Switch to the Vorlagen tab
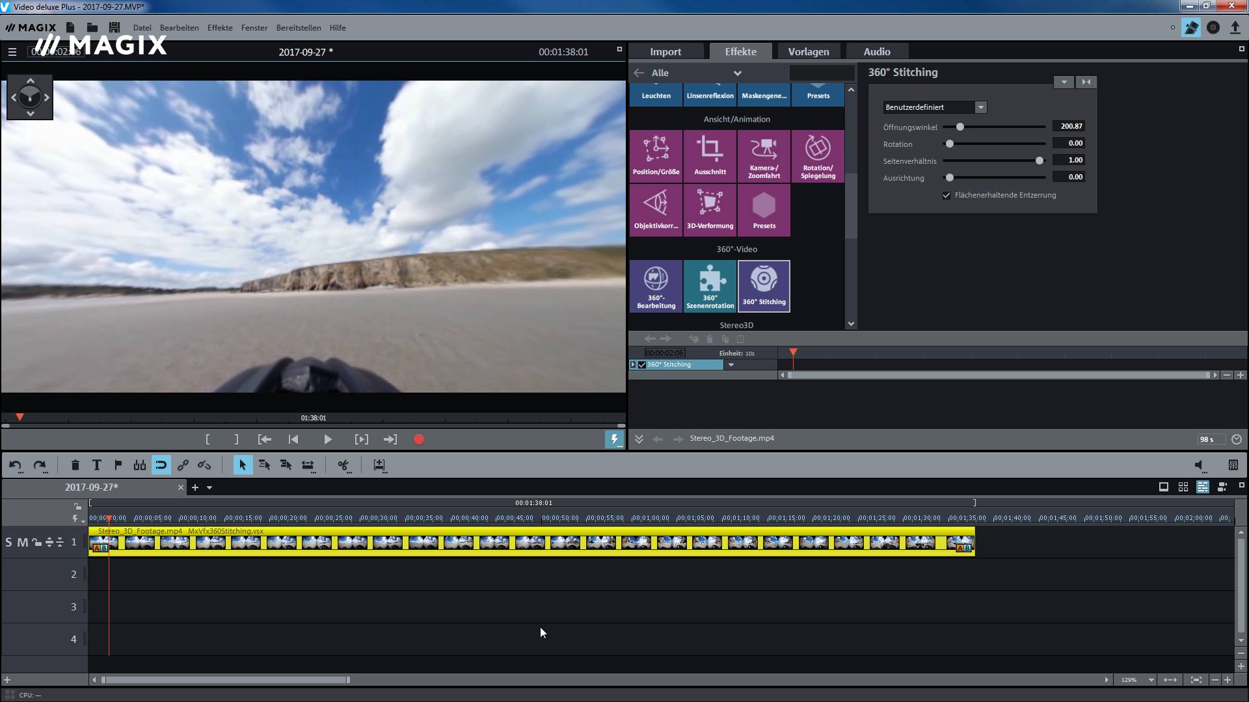The width and height of the screenshot is (1249, 702). 809,52
